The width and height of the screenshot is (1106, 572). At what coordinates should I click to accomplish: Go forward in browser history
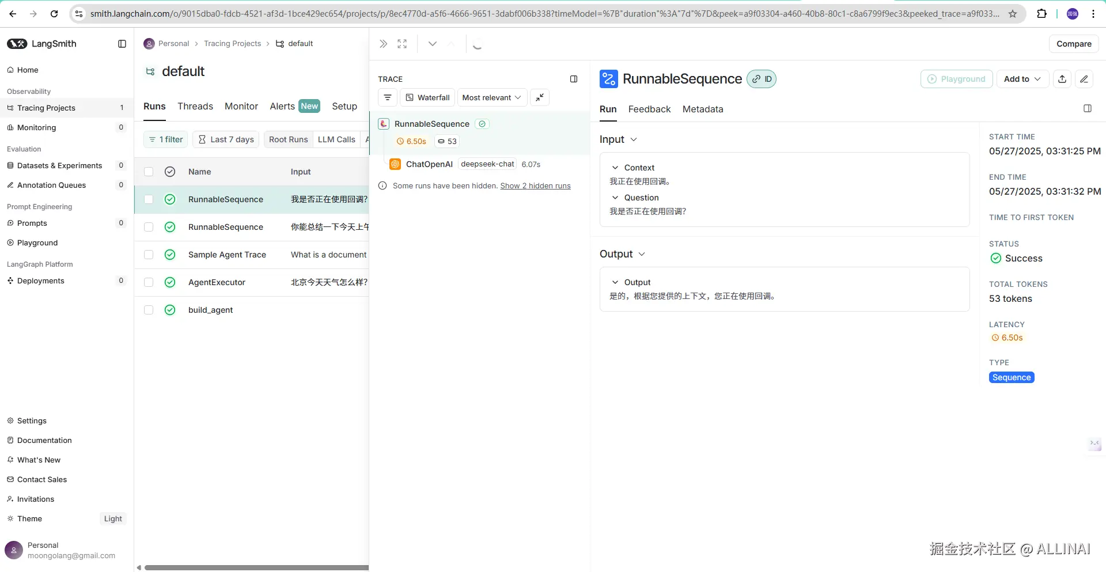tap(33, 14)
